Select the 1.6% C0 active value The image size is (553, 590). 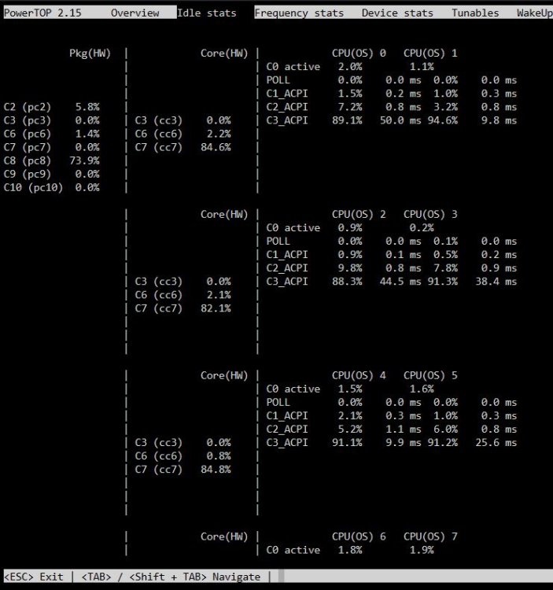422,389
